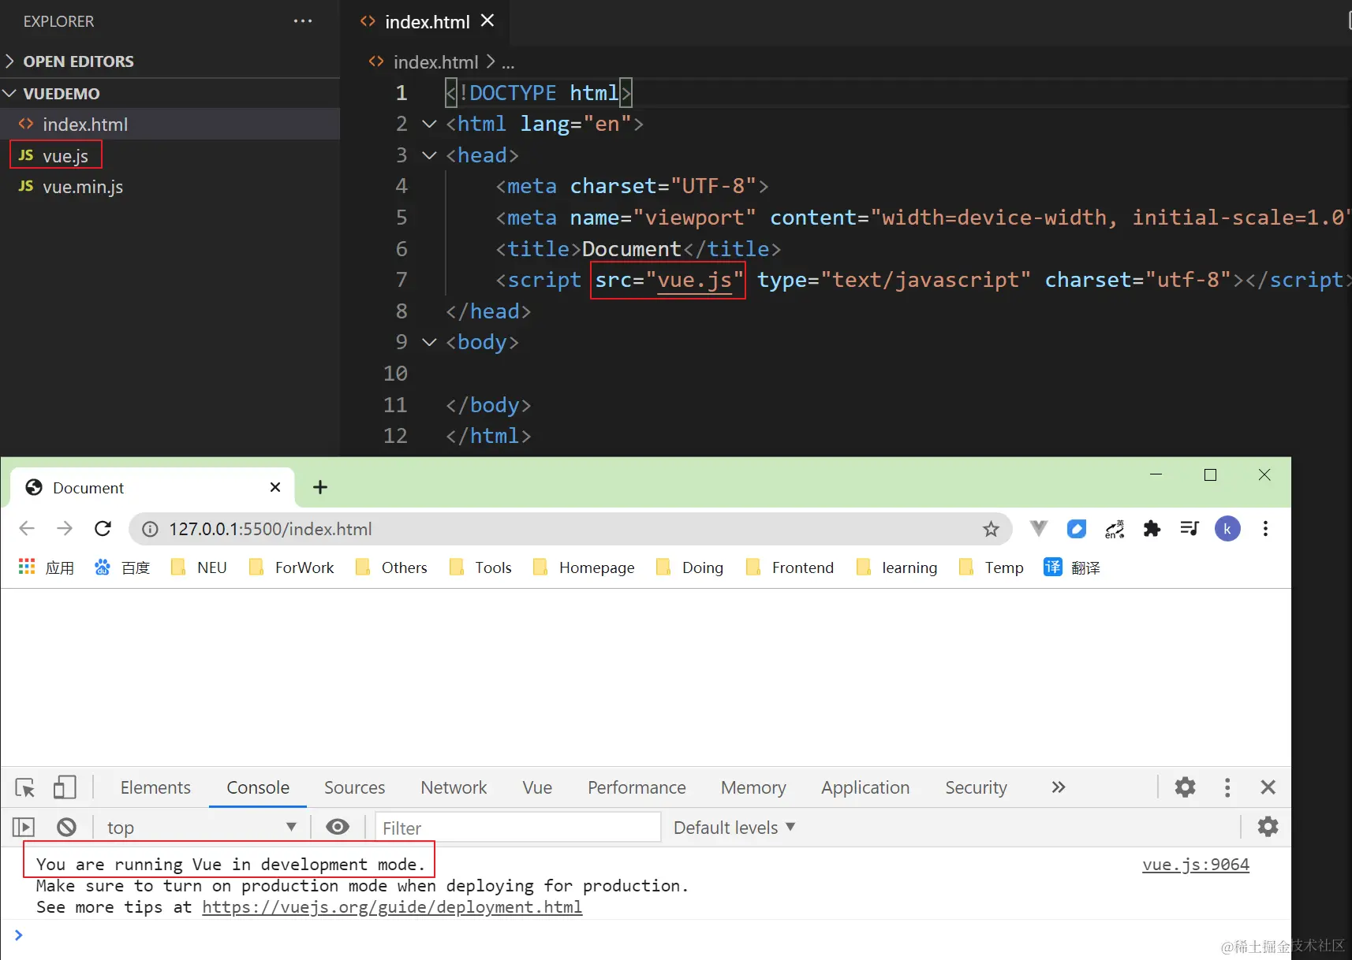Open the Extensions puzzle menu
This screenshot has height=960, width=1352.
point(1152,529)
